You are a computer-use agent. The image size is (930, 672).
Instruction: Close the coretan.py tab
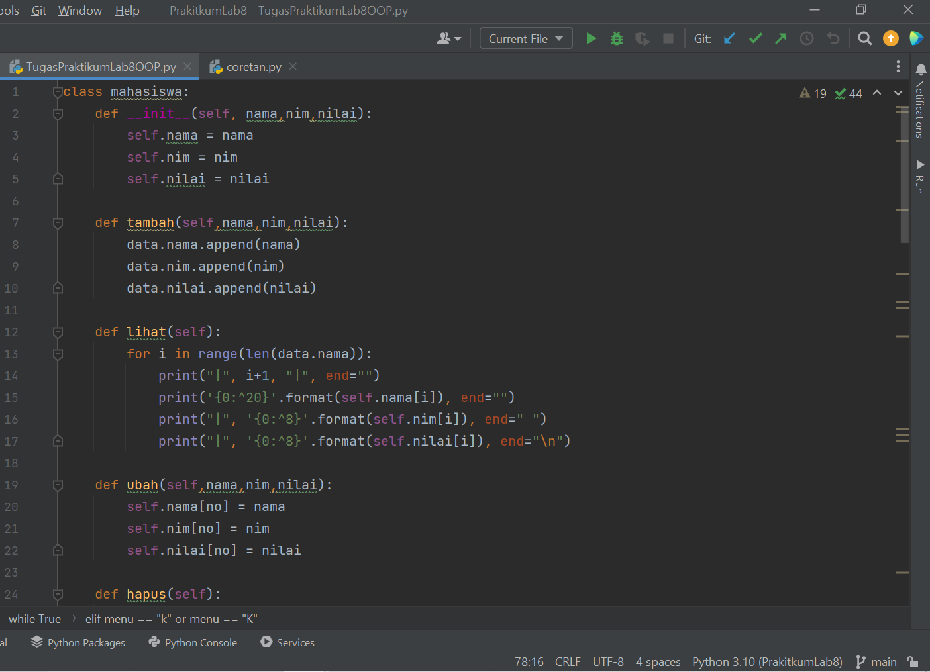point(293,66)
